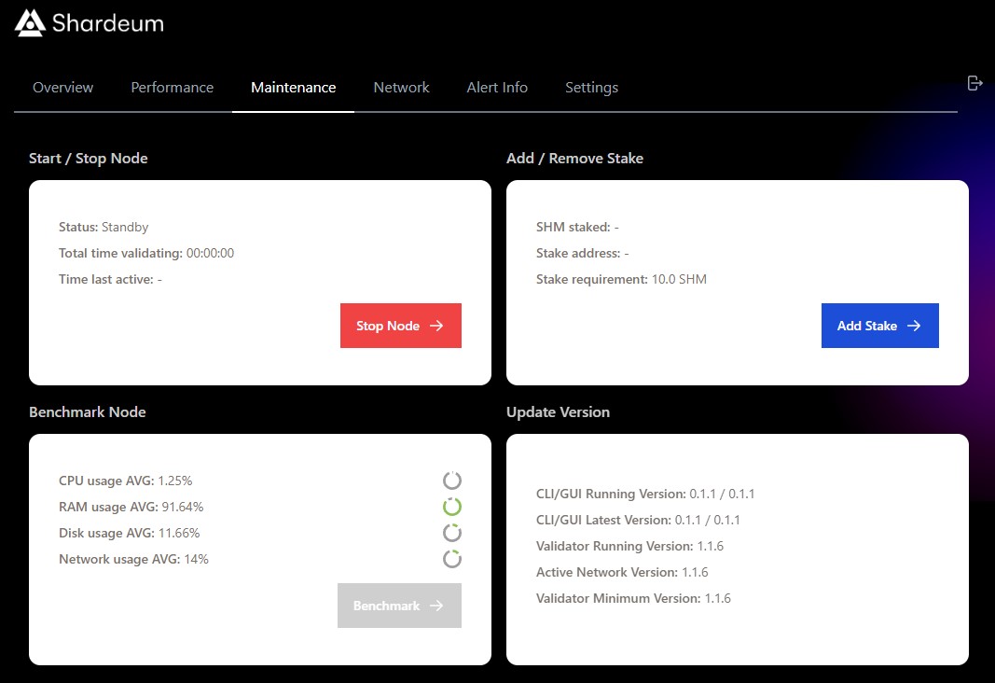Select the Maintenance tab

293,88
